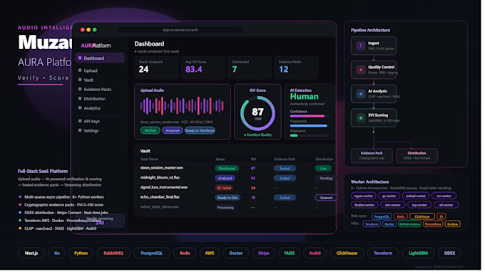Select signal_loss_instrumental.wav in Vault
The width and height of the screenshot is (485, 274).
pos(164,188)
